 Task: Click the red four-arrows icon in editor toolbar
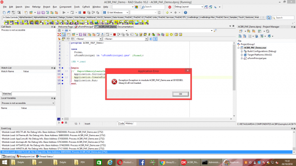tap(59, 35)
